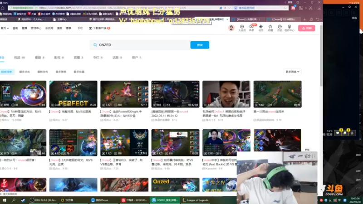
Task: Open the 00:11 video thumbnail
Action: pyautogui.click(x=277, y=94)
